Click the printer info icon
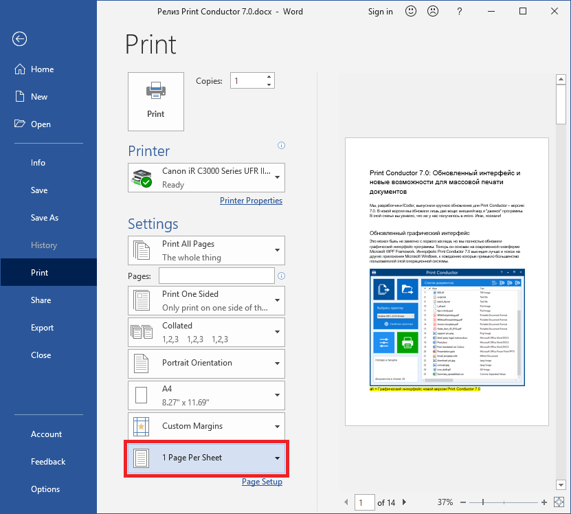Screen dimensions: 571x514 tap(281, 146)
